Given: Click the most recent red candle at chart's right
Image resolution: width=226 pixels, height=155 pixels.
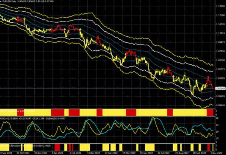Looking at the screenshot, I should point(208,79).
